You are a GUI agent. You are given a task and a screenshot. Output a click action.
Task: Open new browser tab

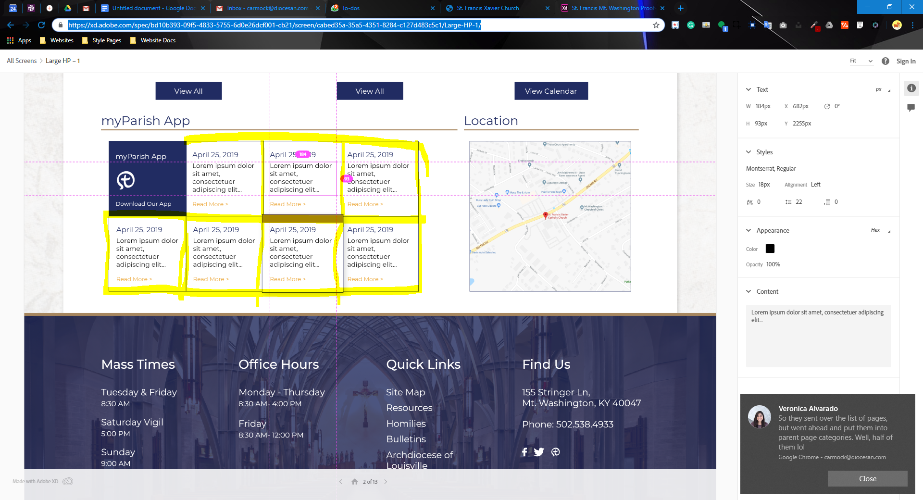(681, 8)
